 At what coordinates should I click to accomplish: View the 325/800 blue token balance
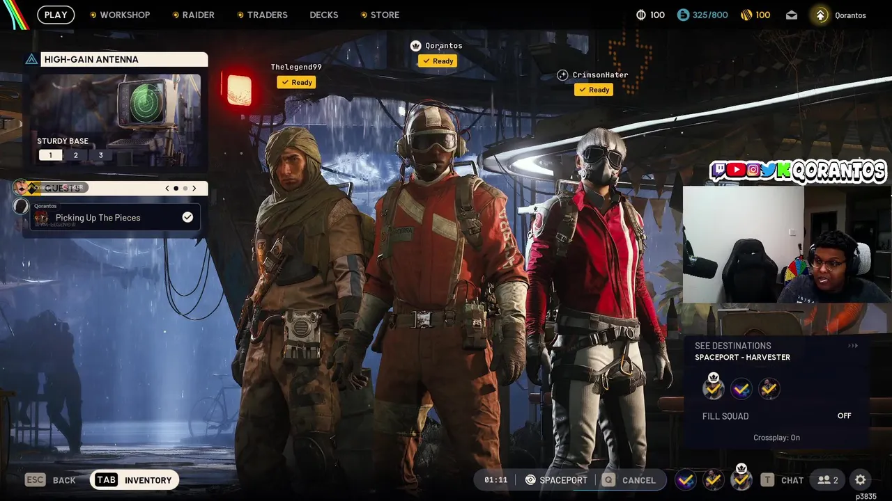pyautogui.click(x=702, y=15)
